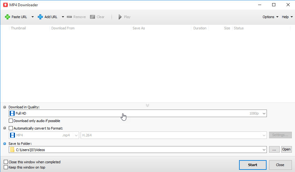Click the Settings... button

(280, 135)
